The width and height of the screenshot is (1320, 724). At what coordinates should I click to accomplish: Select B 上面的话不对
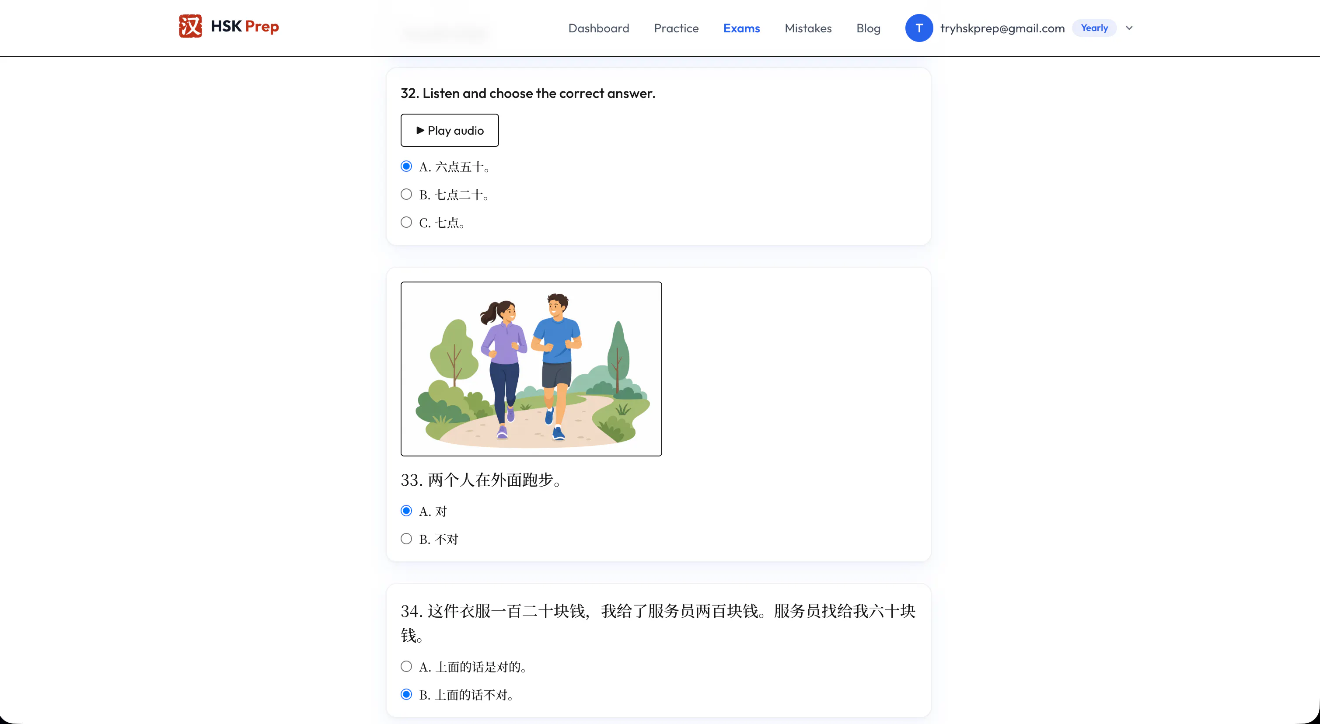coord(406,695)
